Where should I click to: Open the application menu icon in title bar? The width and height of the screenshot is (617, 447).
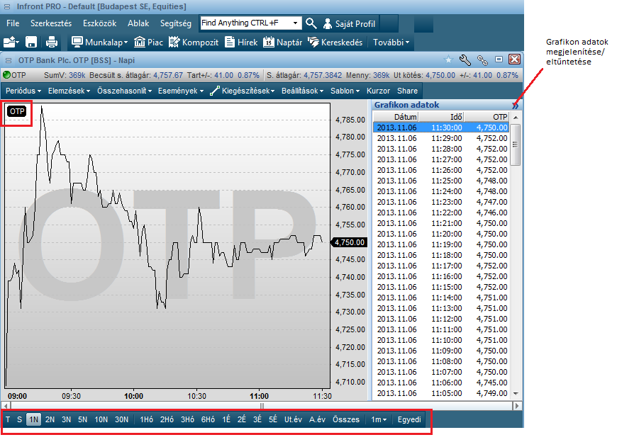click(7, 6)
